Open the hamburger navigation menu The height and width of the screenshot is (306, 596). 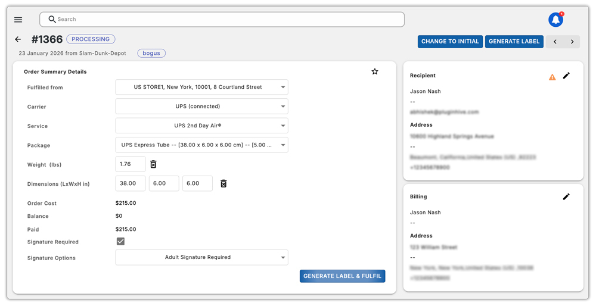point(18,20)
